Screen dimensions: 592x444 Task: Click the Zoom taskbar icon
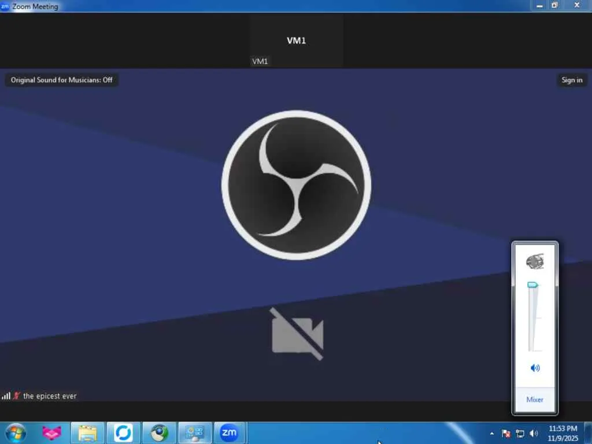pos(229,432)
